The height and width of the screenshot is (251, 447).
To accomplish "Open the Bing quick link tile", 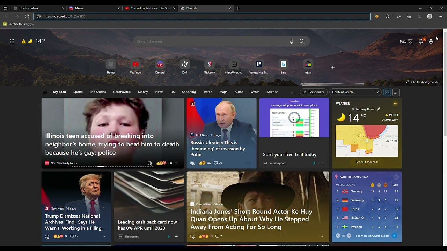I will (283, 67).
